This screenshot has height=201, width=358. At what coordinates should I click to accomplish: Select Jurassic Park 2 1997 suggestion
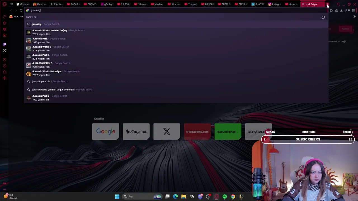tap(176, 98)
